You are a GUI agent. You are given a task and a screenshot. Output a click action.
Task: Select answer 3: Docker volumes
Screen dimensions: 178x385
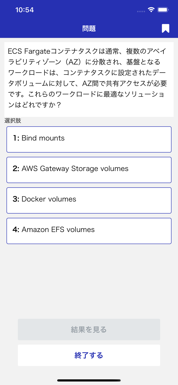89,200
